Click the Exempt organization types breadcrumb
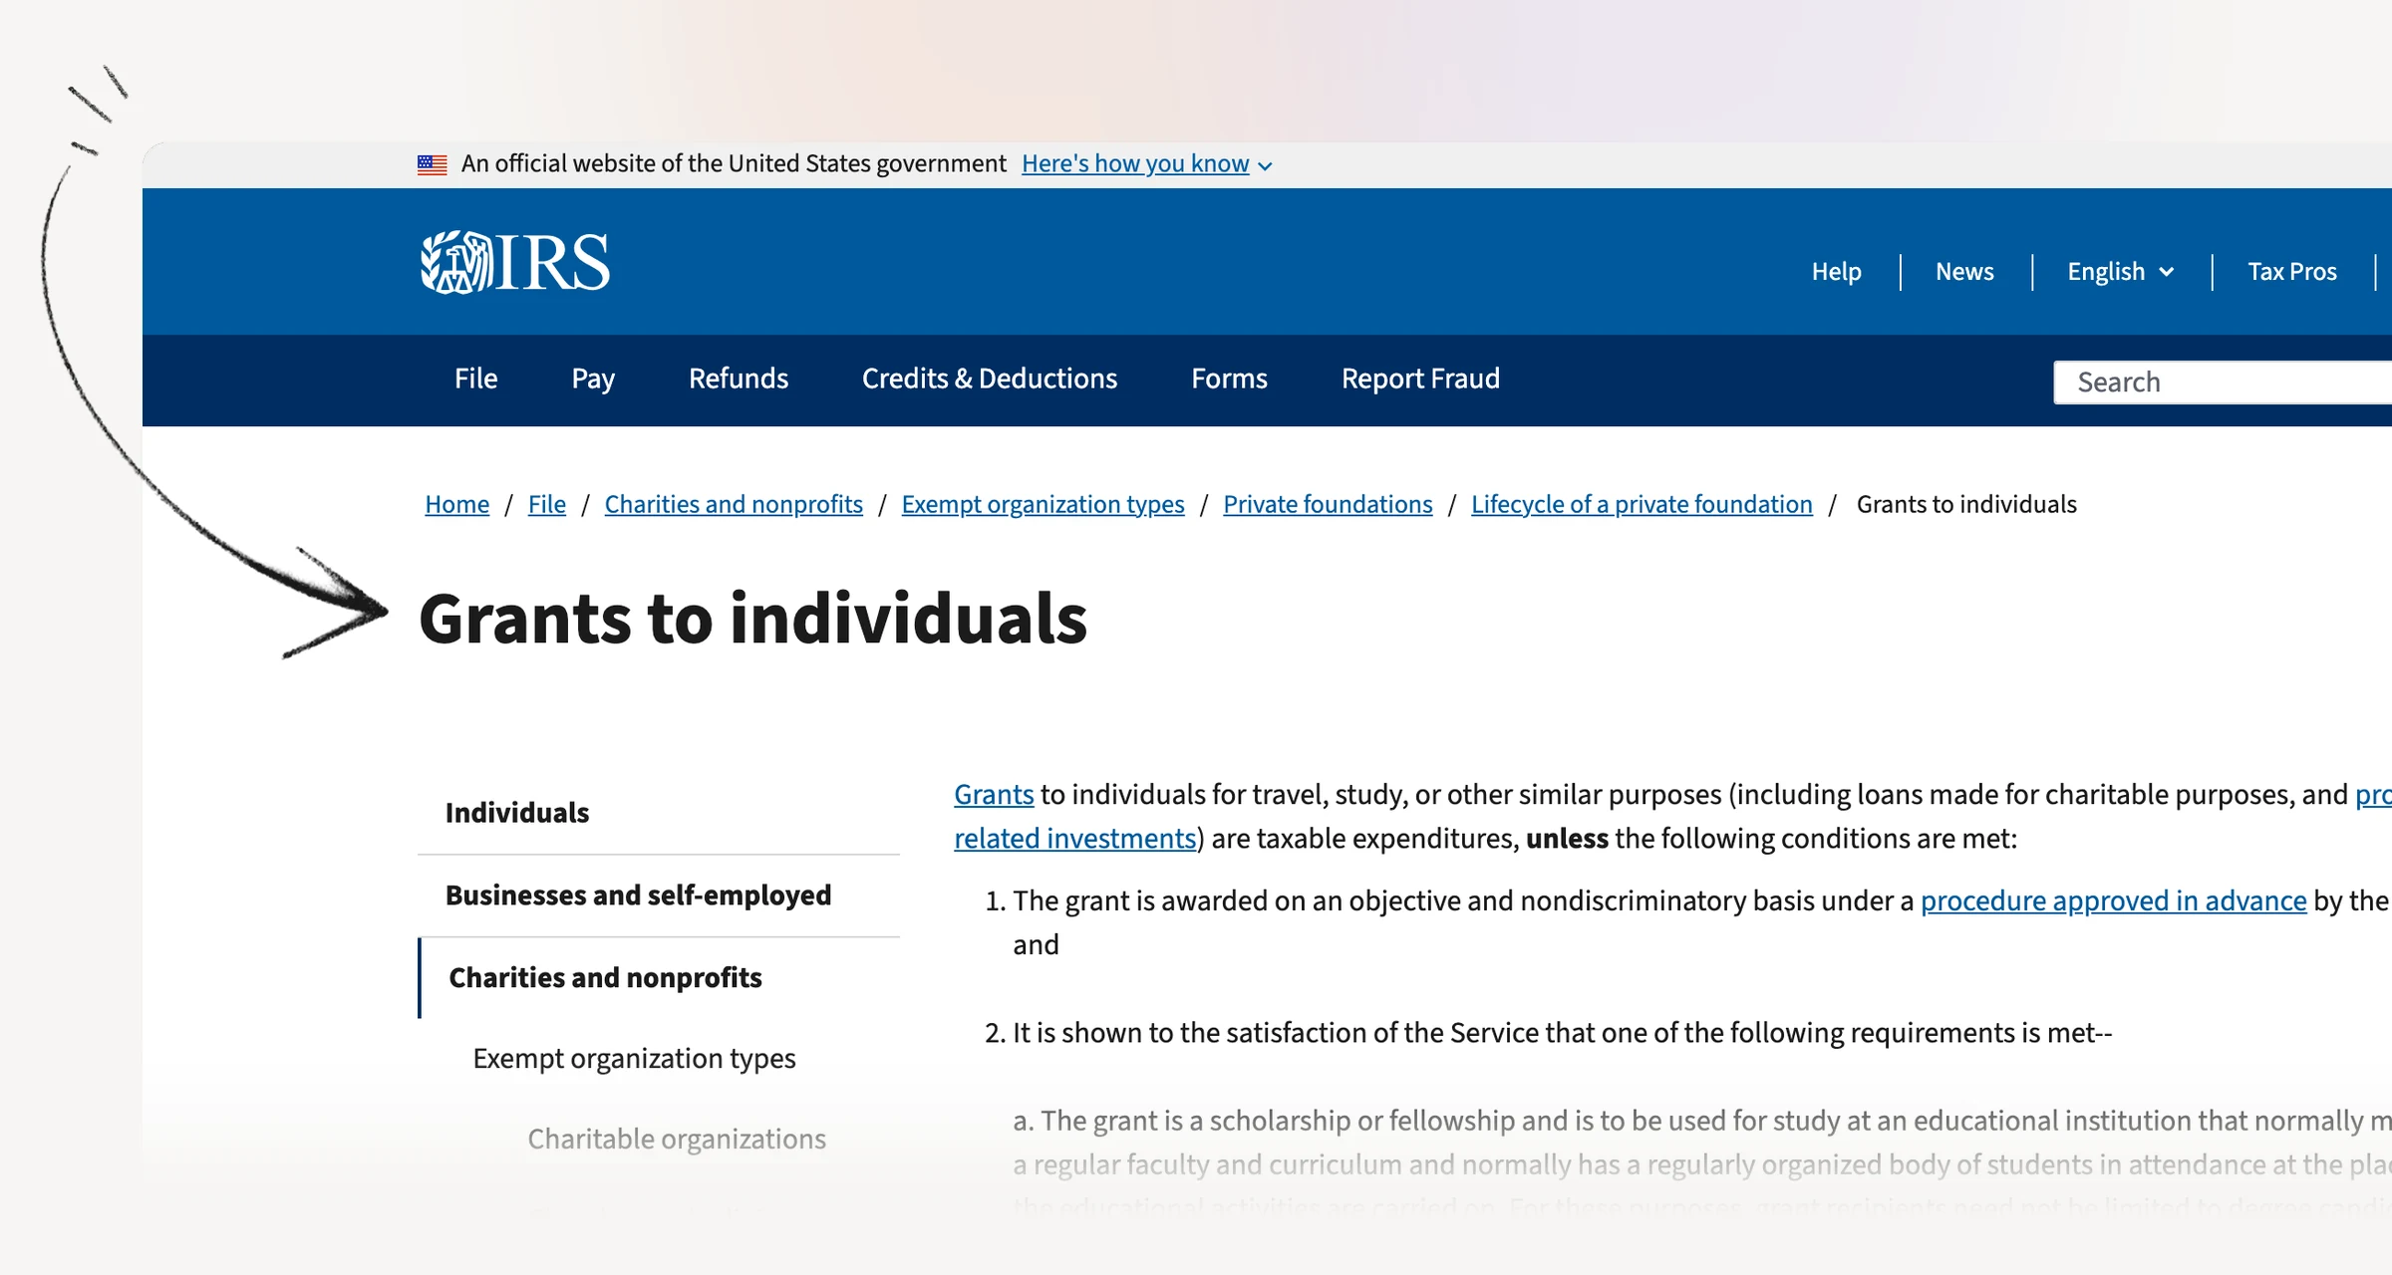The image size is (2392, 1275). pos(1043,504)
